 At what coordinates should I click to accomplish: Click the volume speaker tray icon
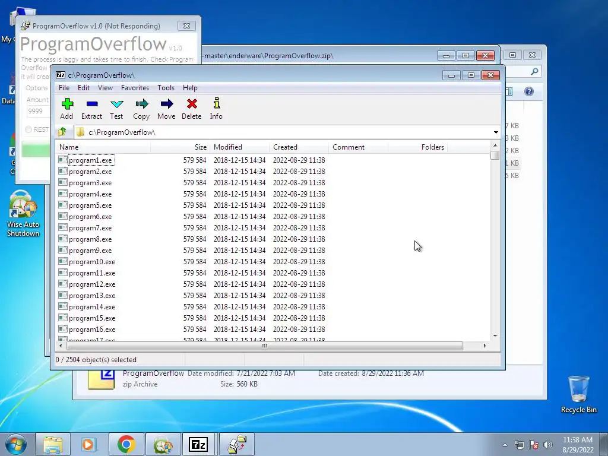(x=547, y=444)
